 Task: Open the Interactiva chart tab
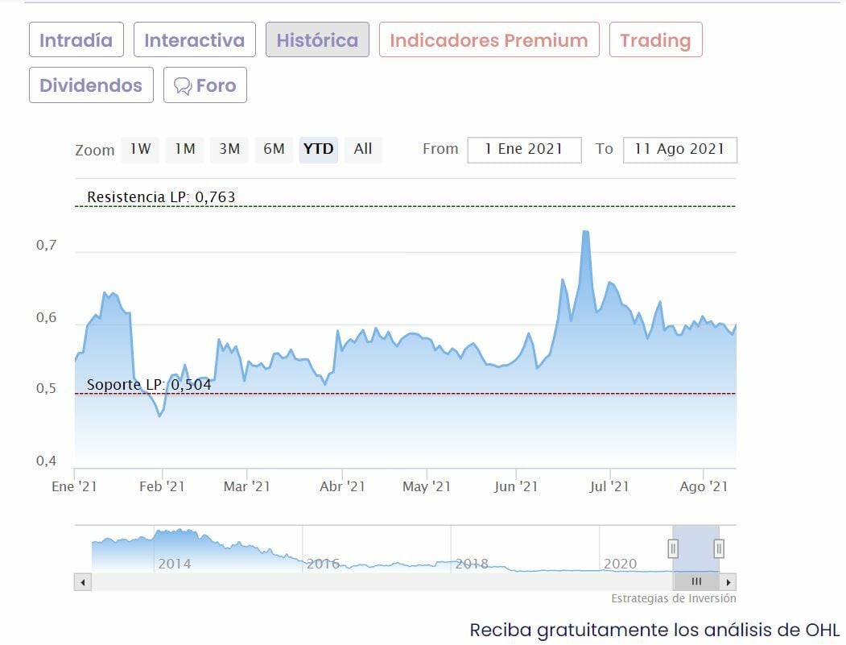pos(194,40)
